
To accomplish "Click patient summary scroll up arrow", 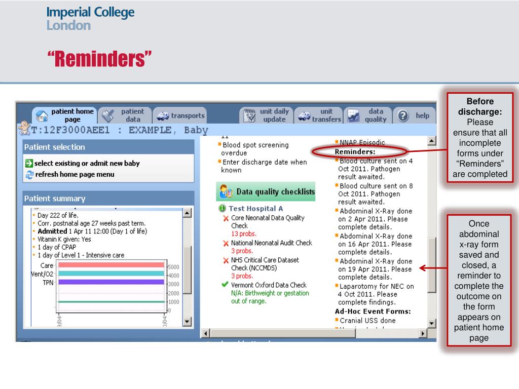I will [x=187, y=213].
